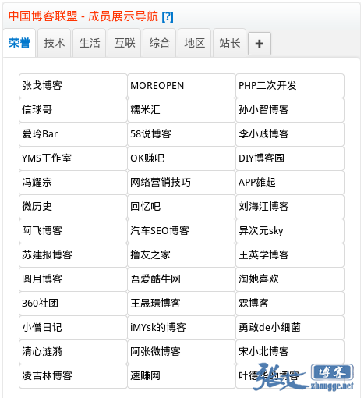Click the plus icon tab button
The height and width of the screenshot is (398, 364).
[x=260, y=44]
